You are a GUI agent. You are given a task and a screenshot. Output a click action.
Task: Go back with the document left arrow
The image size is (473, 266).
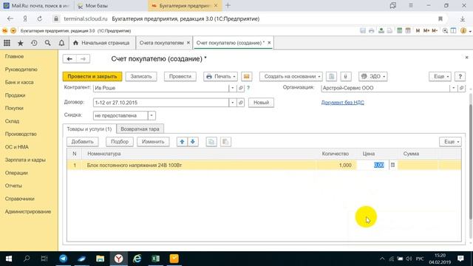point(69,59)
